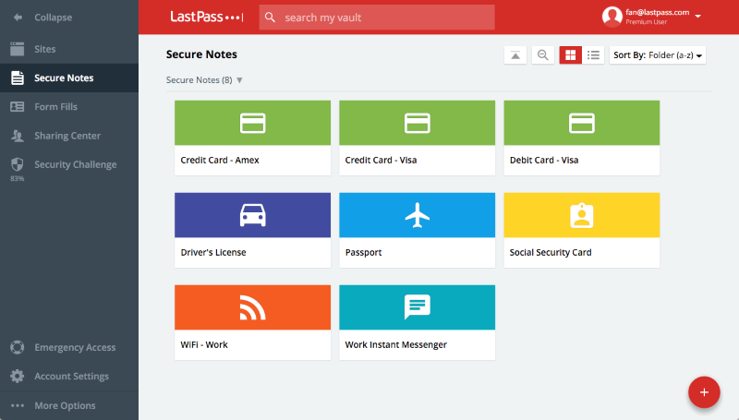This screenshot has width=739, height=420.
Task: Open the Sort By dropdown
Action: pos(657,55)
